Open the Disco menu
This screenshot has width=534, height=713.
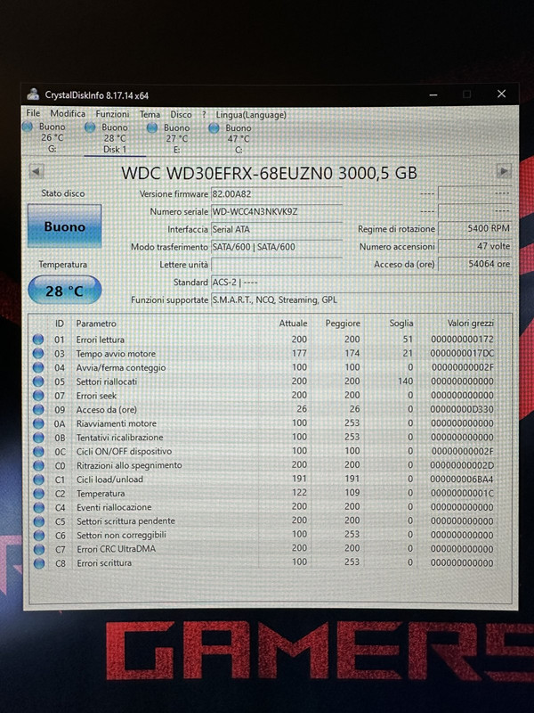click(181, 115)
